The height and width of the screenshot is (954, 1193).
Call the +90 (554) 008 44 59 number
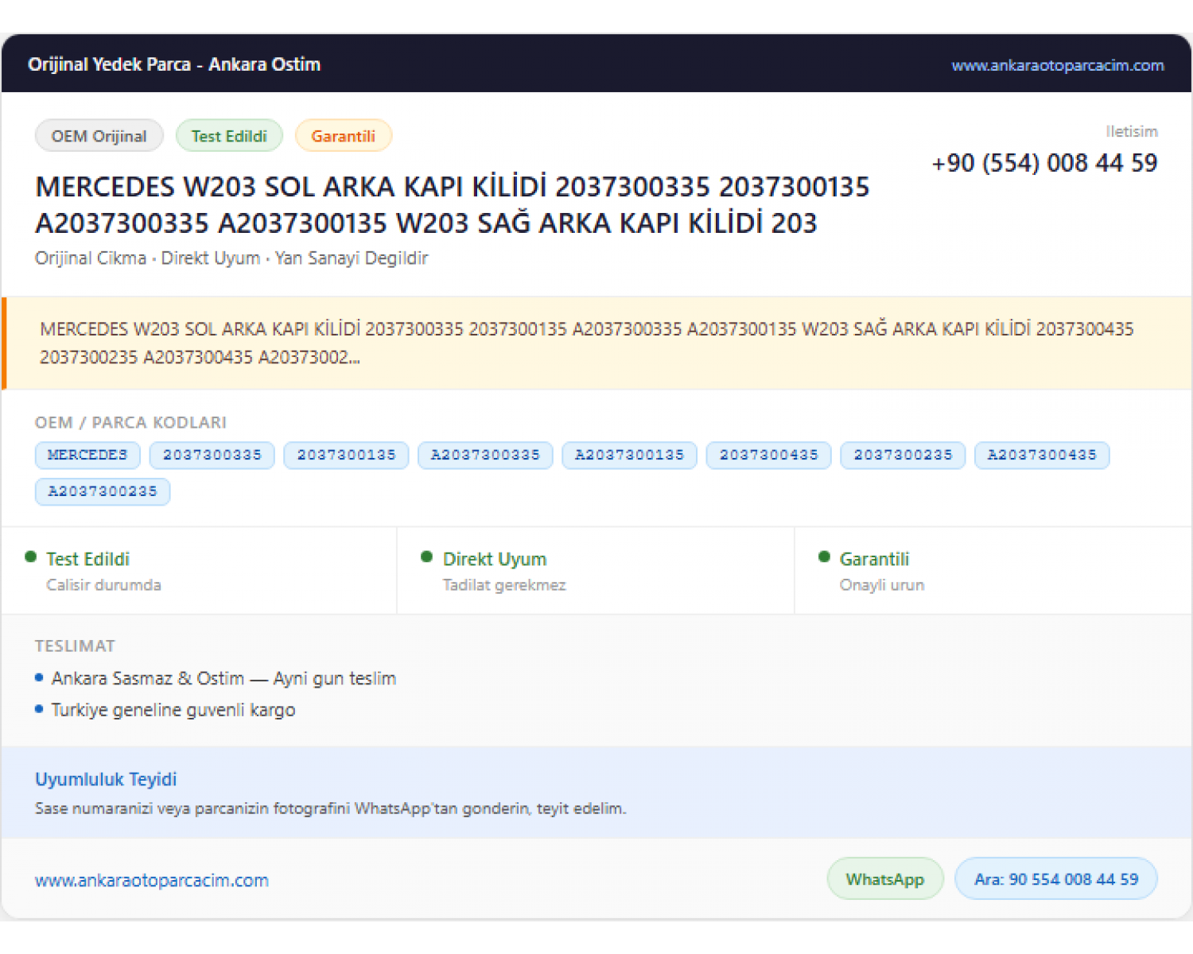click(x=1044, y=163)
